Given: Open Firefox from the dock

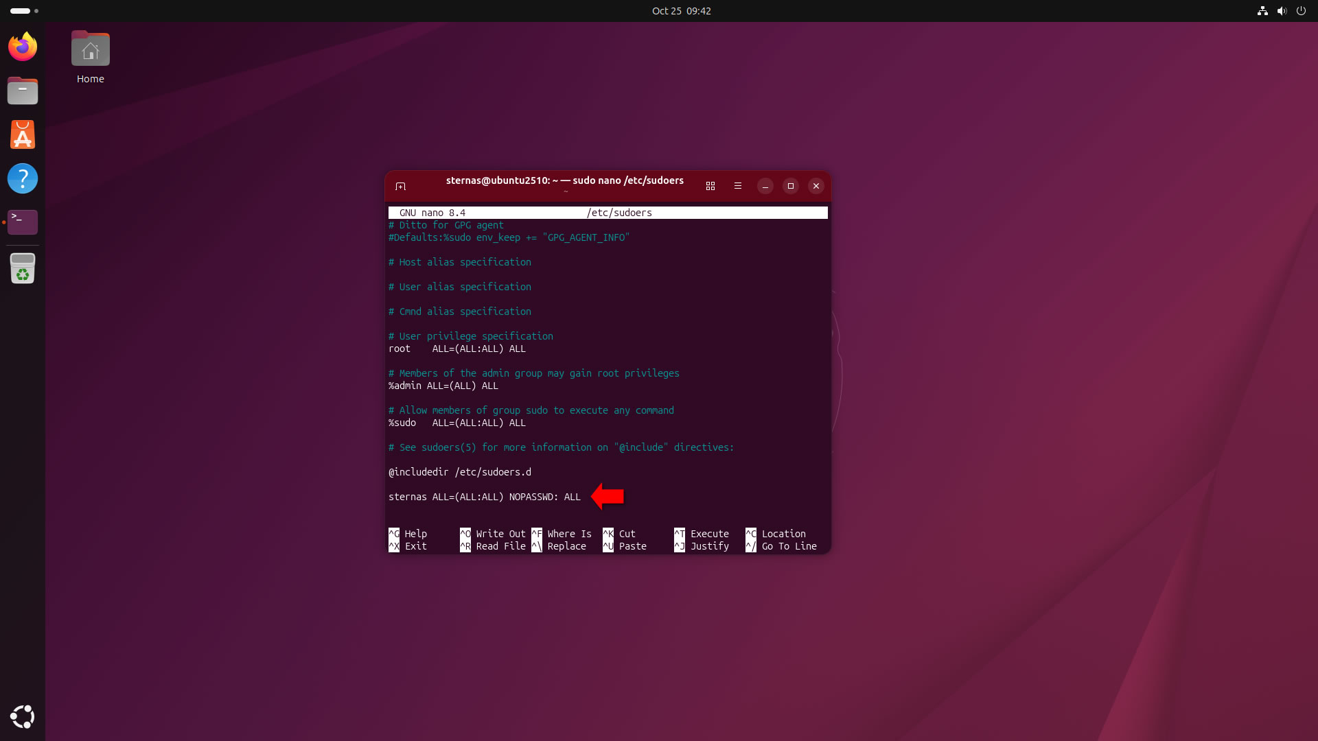Looking at the screenshot, I should (23, 47).
